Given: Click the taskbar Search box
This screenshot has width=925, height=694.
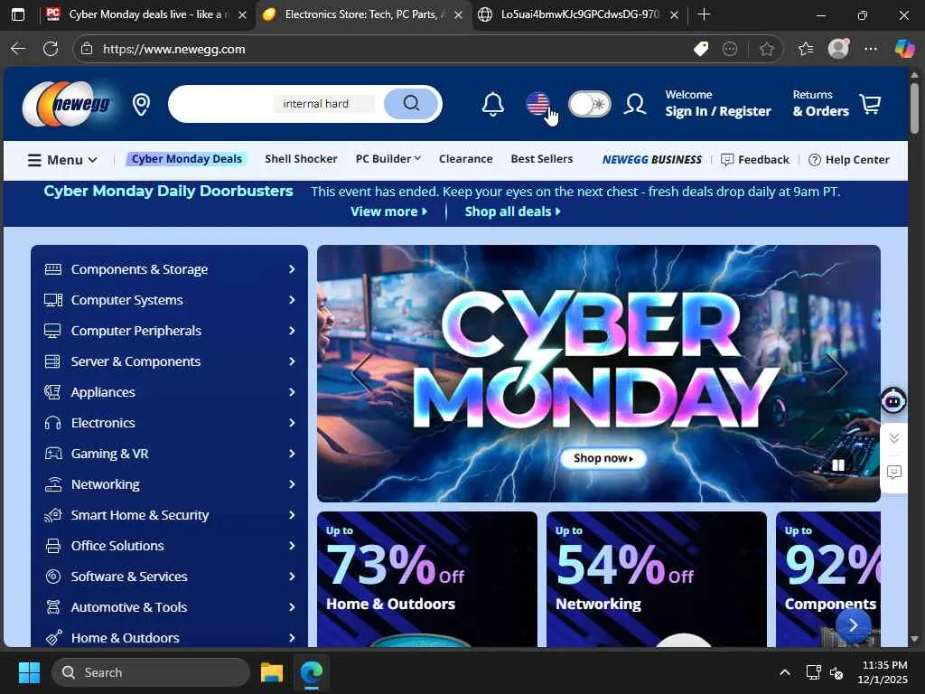Looking at the screenshot, I should tap(151, 672).
